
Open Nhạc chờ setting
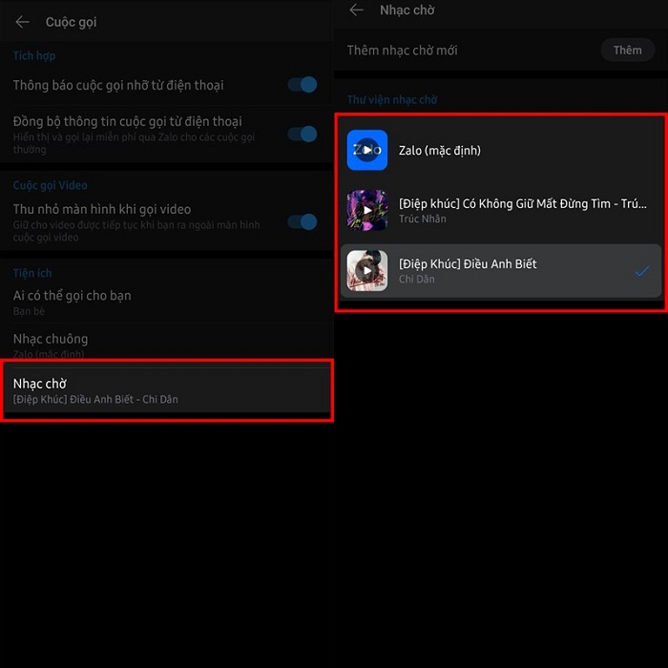click(167, 389)
